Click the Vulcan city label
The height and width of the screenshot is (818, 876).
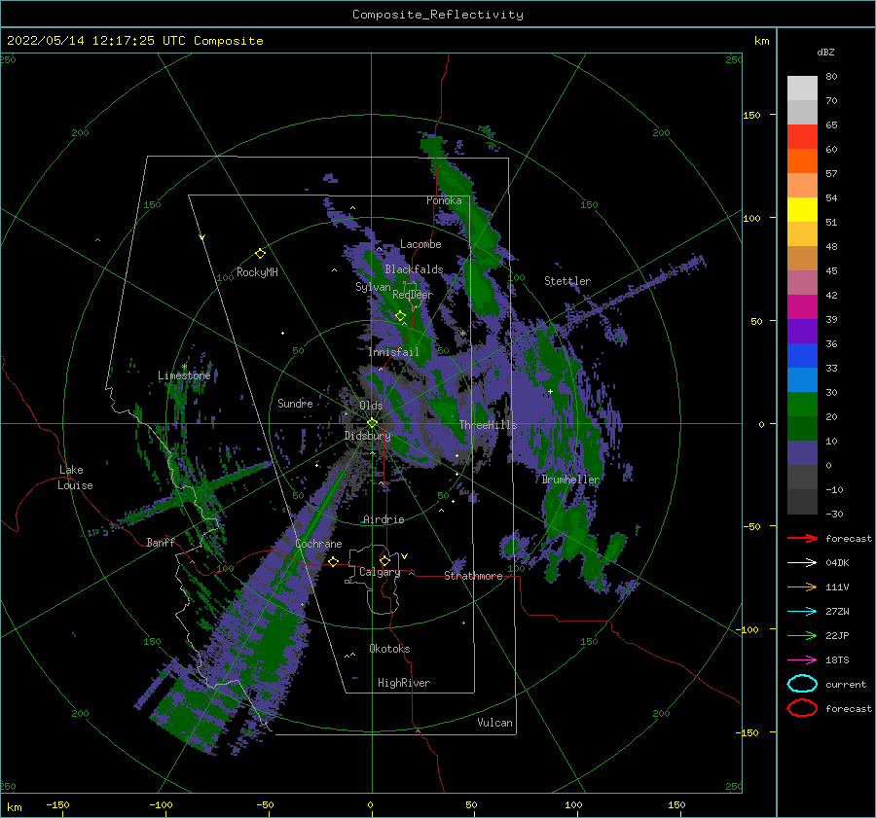(x=495, y=723)
